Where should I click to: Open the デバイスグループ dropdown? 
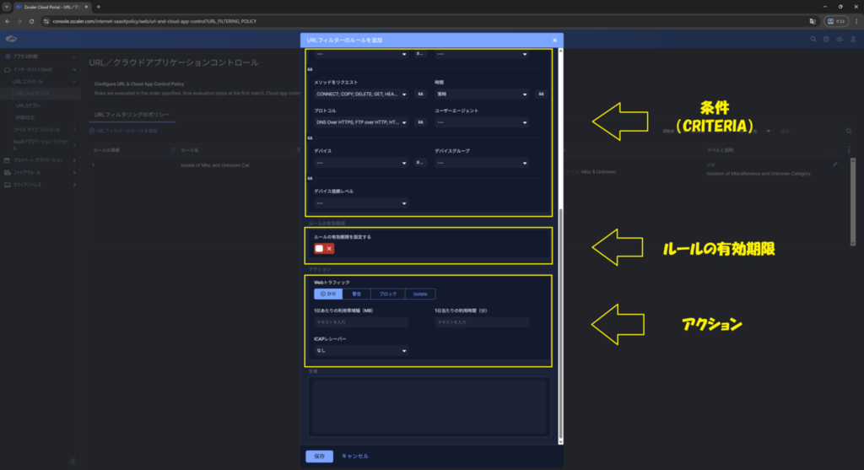pos(482,163)
